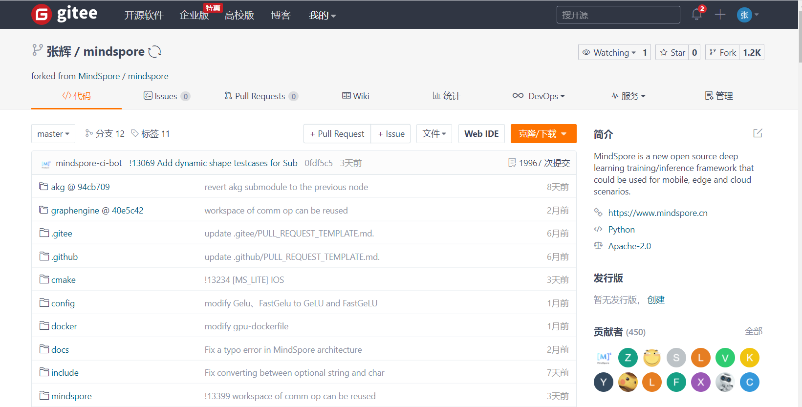Click the mindspore-ci-bot avatar in commit row
The height and width of the screenshot is (407, 802).
coord(46,164)
